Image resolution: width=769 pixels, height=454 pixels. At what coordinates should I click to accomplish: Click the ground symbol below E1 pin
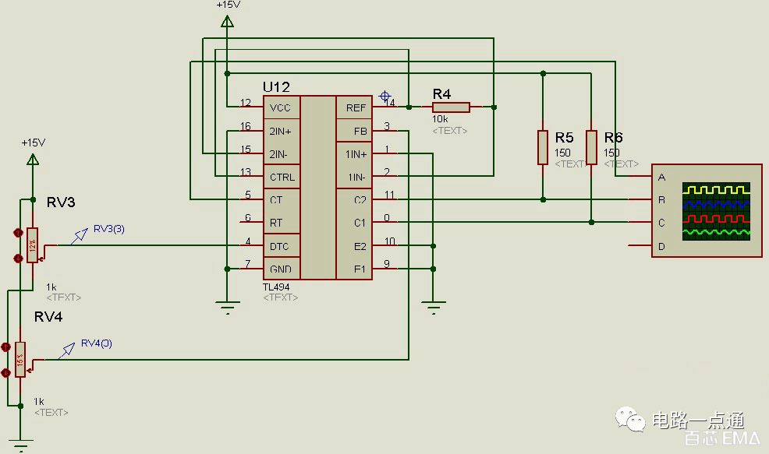pyautogui.click(x=434, y=308)
